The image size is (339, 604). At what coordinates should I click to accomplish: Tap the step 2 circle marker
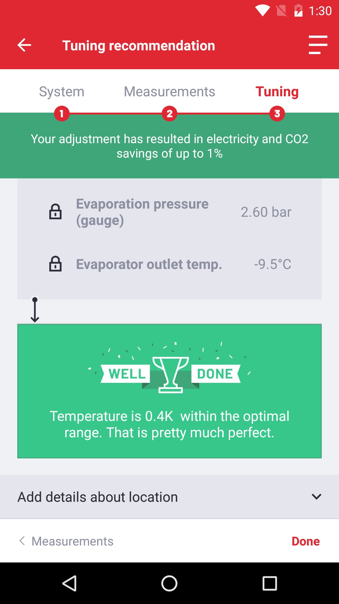pyautogui.click(x=169, y=114)
